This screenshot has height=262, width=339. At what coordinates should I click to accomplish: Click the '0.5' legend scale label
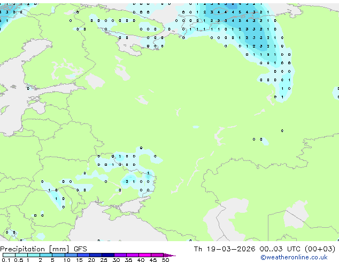pyautogui.click(x=19, y=260)
